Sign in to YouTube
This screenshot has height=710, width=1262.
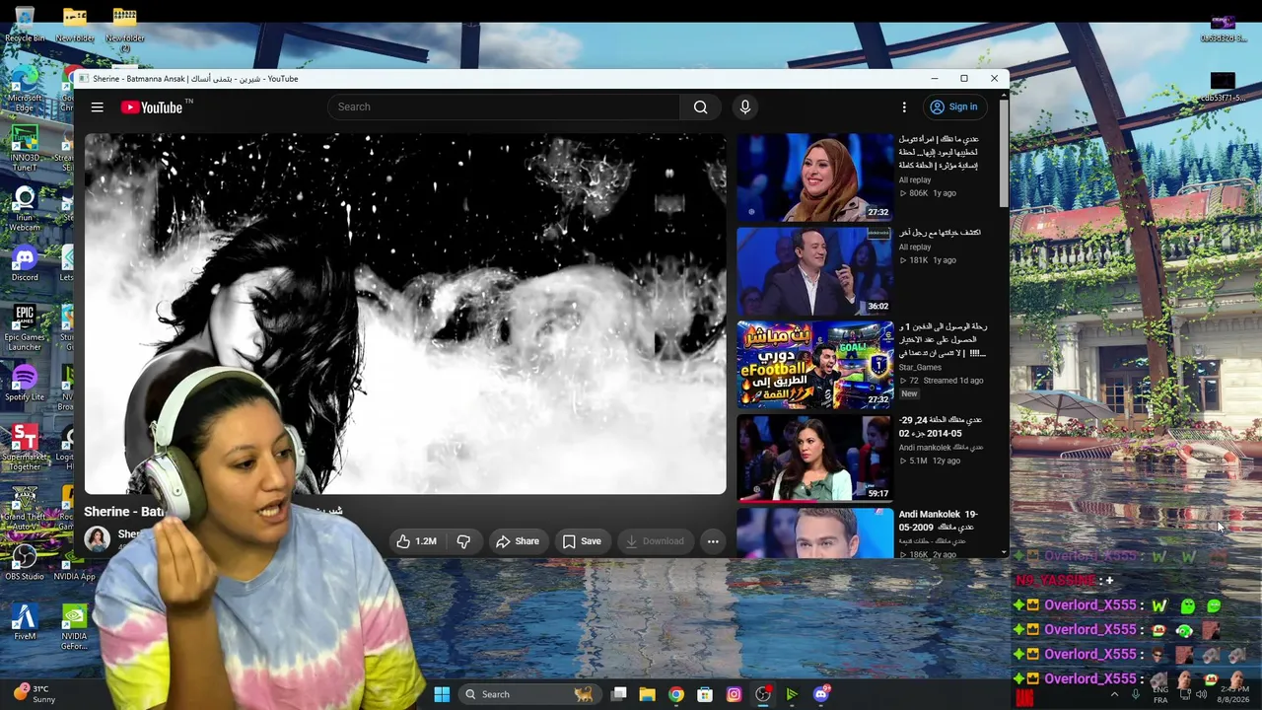(x=953, y=106)
